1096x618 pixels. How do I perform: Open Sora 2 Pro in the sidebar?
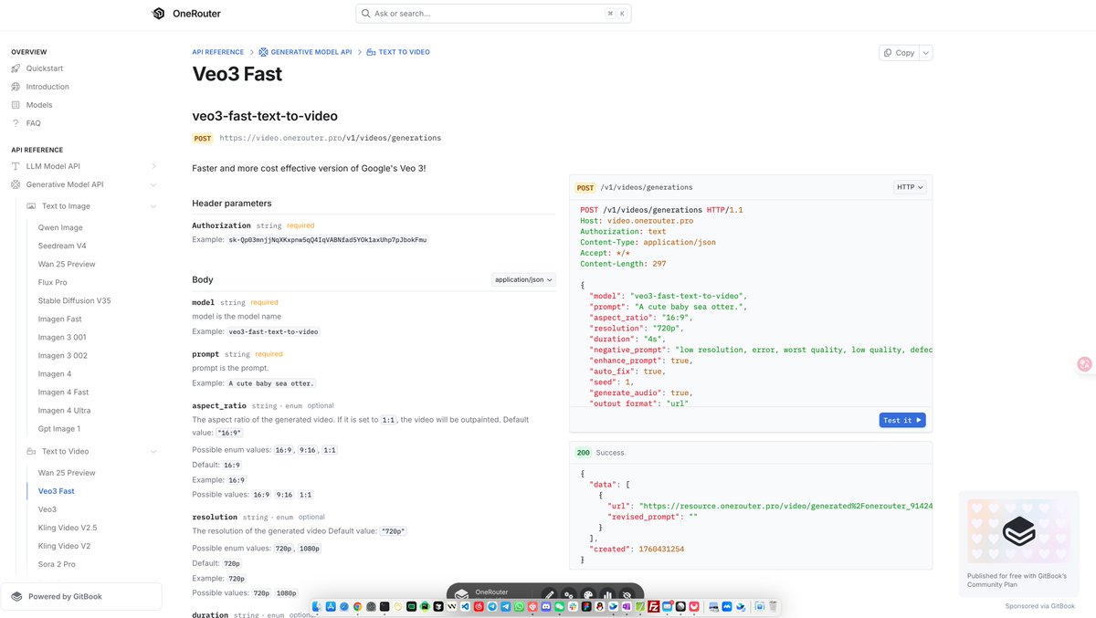point(57,564)
